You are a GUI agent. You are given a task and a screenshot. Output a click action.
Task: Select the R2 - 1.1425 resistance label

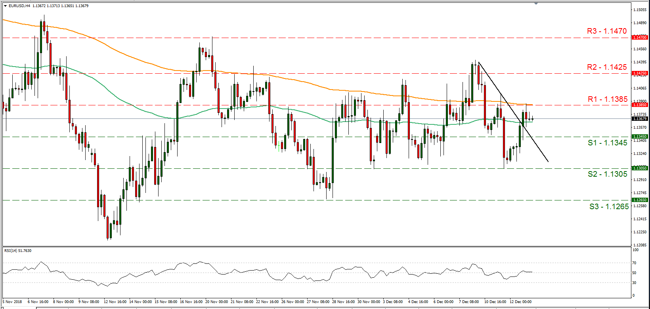(x=607, y=67)
